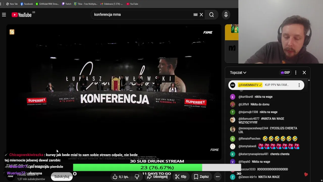The height and width of the screenshot is (182, 323).
Task: Save the video with Zapisz button
Action: (x=201, y=176)
